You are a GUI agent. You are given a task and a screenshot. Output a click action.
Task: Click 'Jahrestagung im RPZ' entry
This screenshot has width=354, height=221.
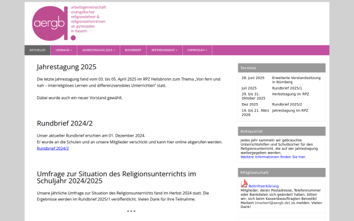click(x=290, y=111)
